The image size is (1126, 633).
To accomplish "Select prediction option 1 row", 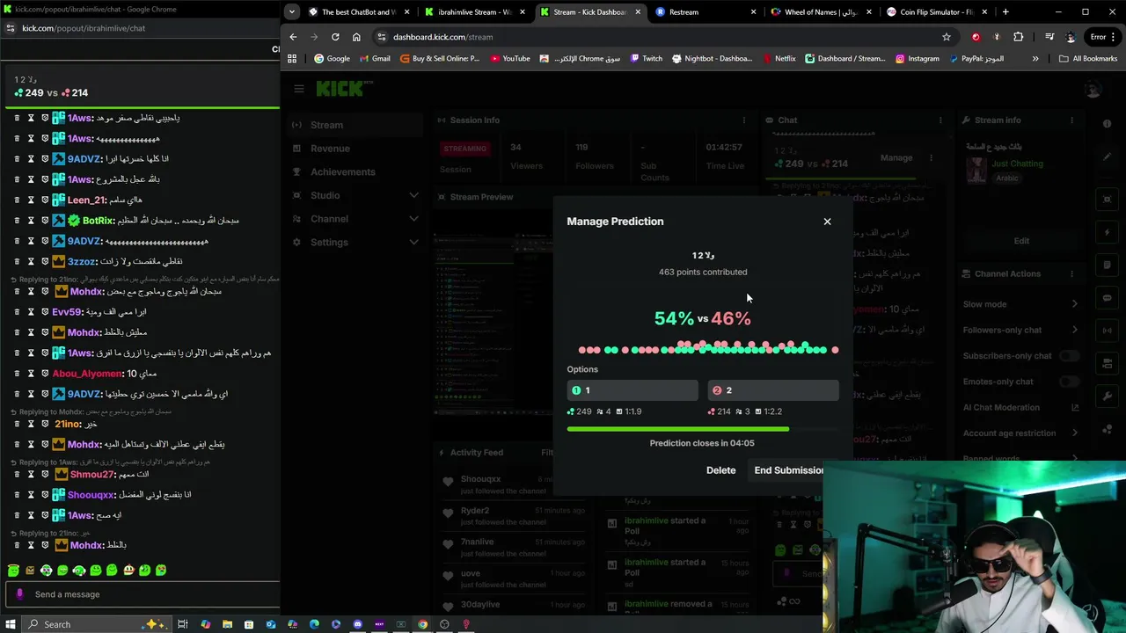I will click(x=632, y=390).
